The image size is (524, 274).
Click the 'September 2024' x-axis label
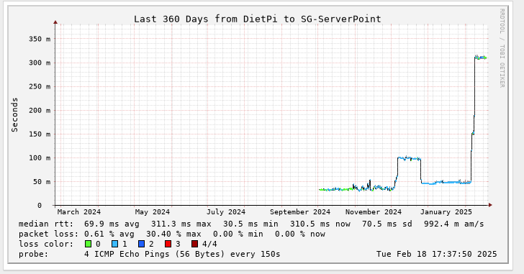pyautogui.click(x=300, y=212)
